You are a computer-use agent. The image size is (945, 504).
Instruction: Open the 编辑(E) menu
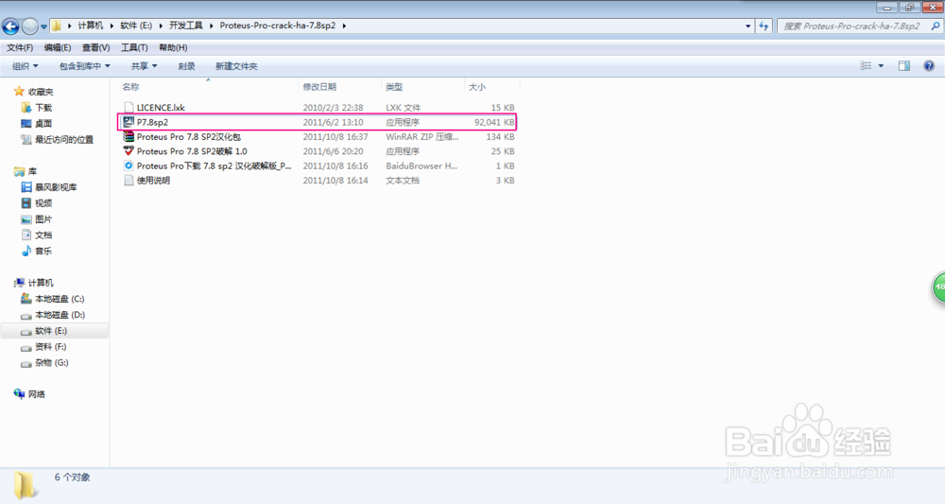pos(58,47)
